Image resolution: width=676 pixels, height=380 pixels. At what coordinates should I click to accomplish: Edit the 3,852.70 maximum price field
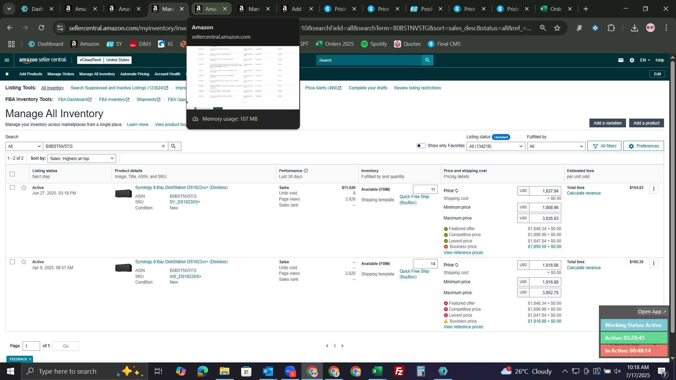point(545,292)
